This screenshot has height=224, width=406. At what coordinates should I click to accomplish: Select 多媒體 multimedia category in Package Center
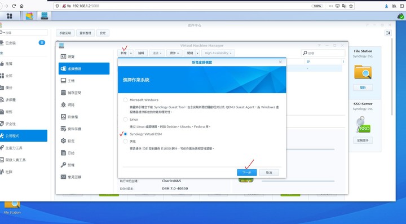click(24, 100)
